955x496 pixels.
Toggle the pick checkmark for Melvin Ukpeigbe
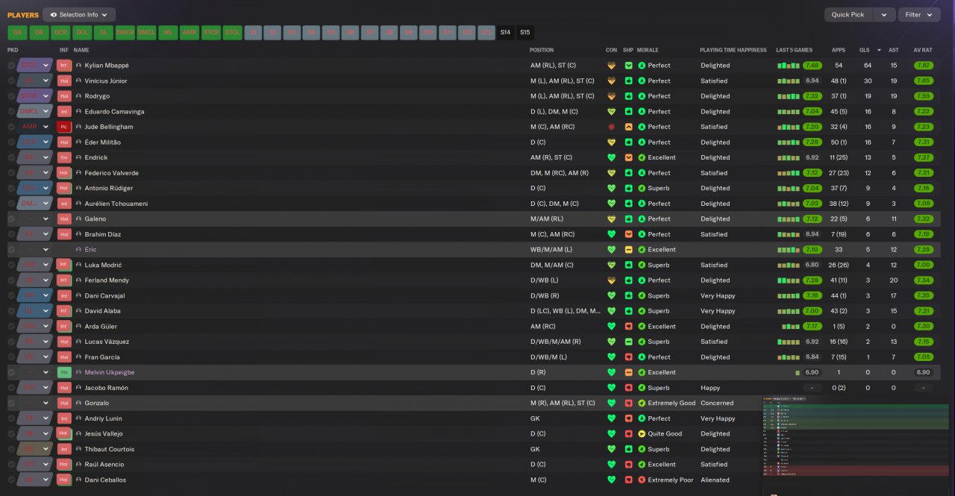coord(11,372)
